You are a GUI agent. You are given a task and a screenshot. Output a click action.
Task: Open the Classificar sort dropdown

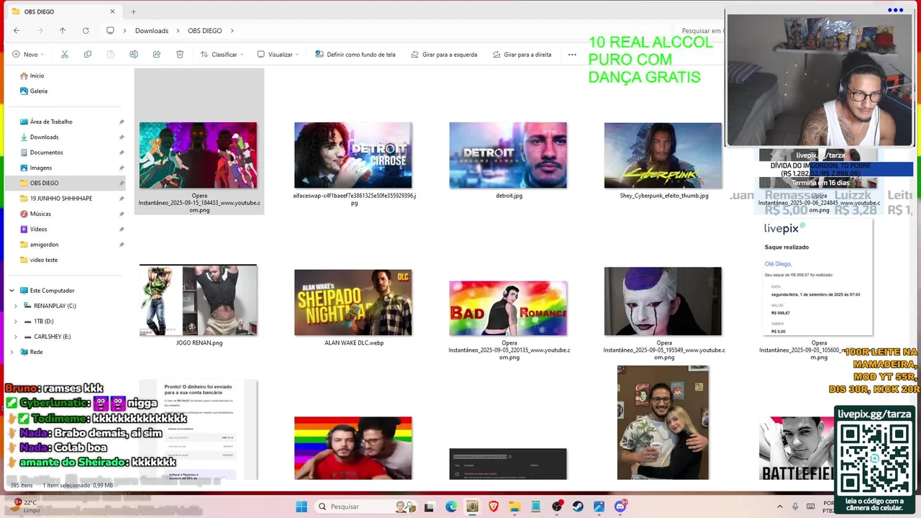pos(222,54)
